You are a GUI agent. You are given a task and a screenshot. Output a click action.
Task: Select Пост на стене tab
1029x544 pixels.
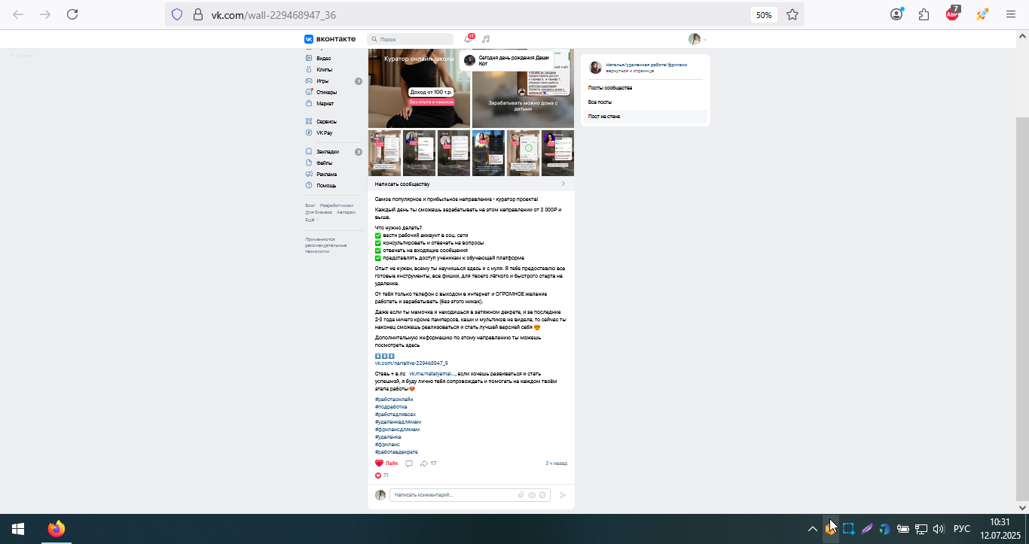tap(604, 117)
